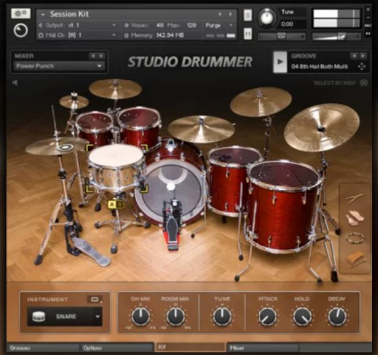Toggle the aux button in the header
Image resolution: width=378 pixels, height=355 pixels.
tap(368, 26)
